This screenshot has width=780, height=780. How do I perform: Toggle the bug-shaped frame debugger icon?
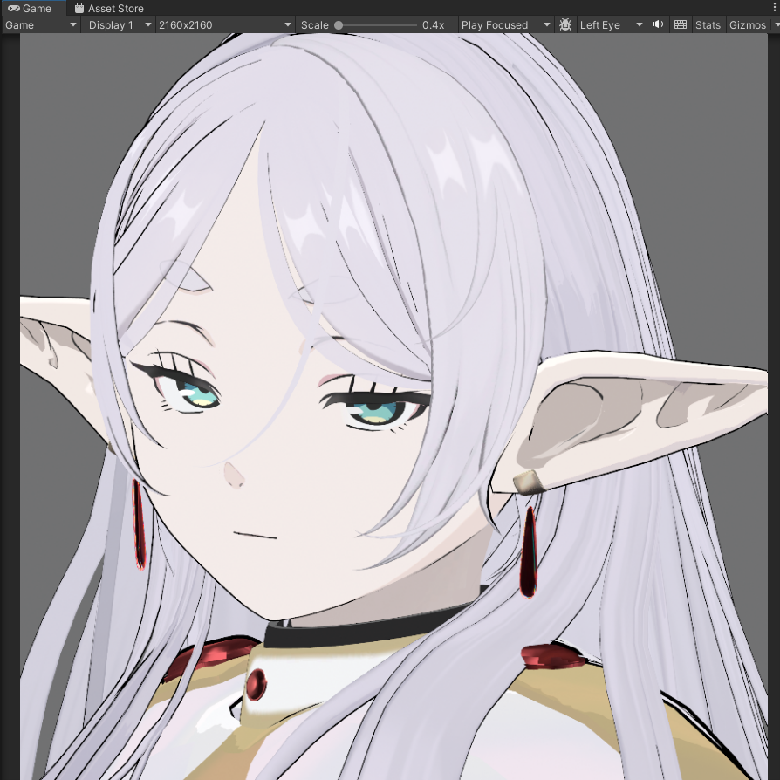click(565, 25)
